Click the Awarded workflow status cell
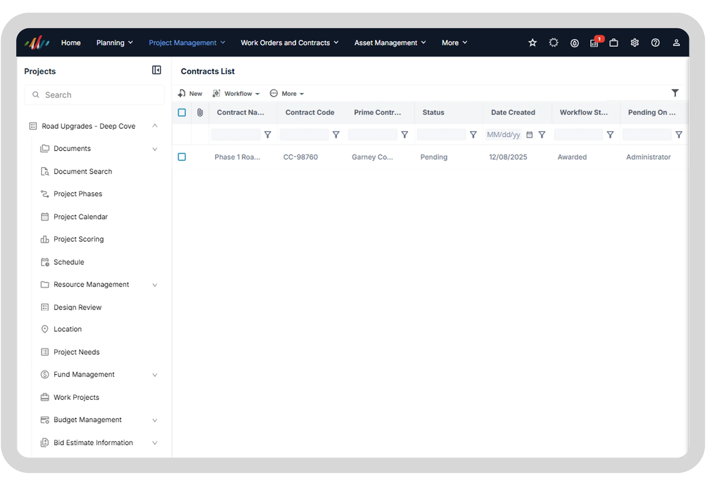The height and width of the screenshot is (486, 706). (x=572, y=157)
